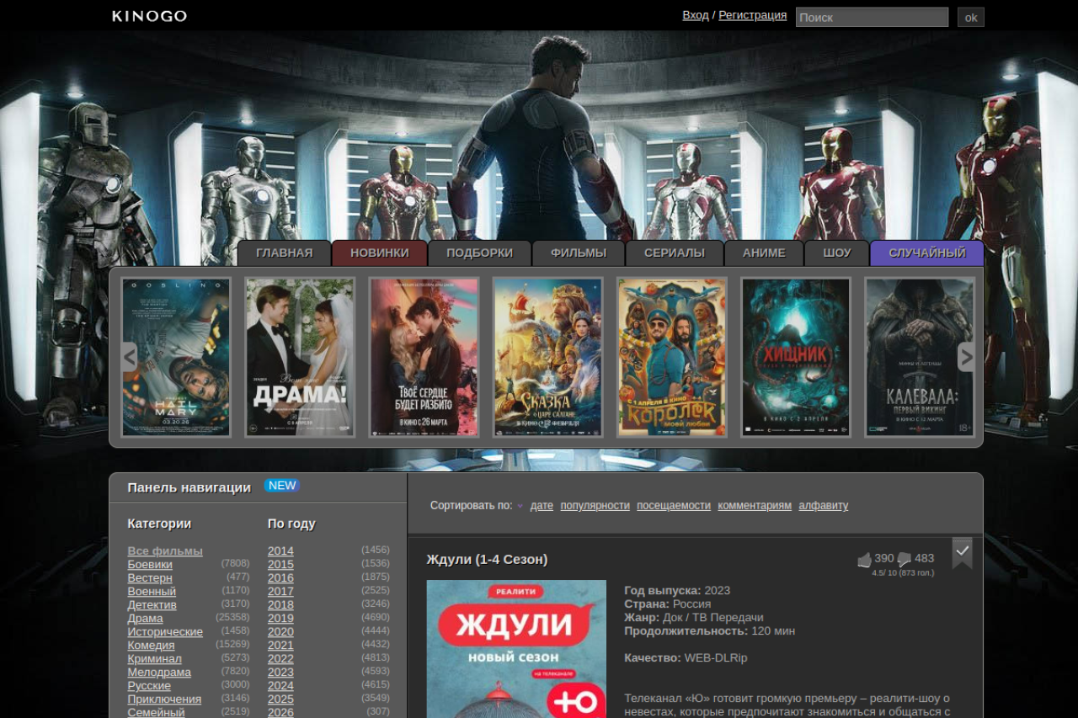The height and width of the screenshot is (718, 1078).
Task: Select the Комедия category link
Action: point(151,646)
